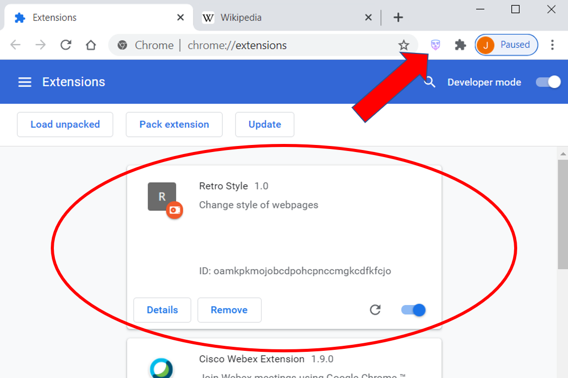Open the home page via house icon
The image size is (568, 378).
click(91, 45)
